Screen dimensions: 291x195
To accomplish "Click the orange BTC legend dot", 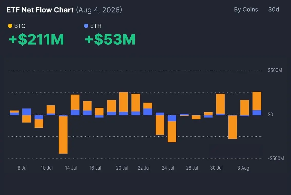I will [10, 26].
